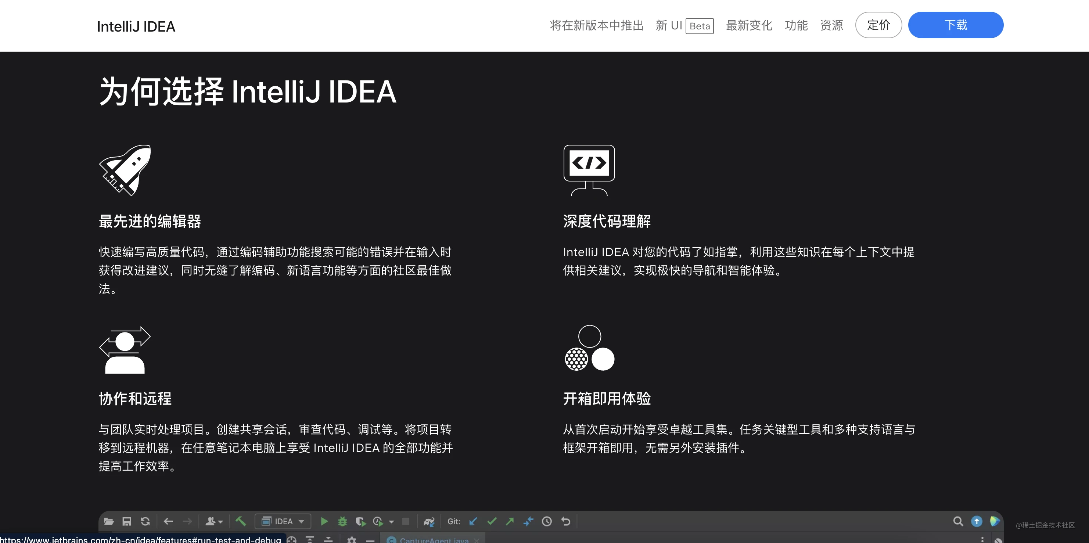Click the Save All floppy disk icon
The height and width of the screenshot is (543, 1089).
coord(126,521)
